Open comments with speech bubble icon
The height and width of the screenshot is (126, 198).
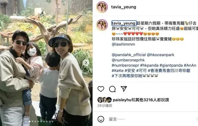tap(112, 89)
